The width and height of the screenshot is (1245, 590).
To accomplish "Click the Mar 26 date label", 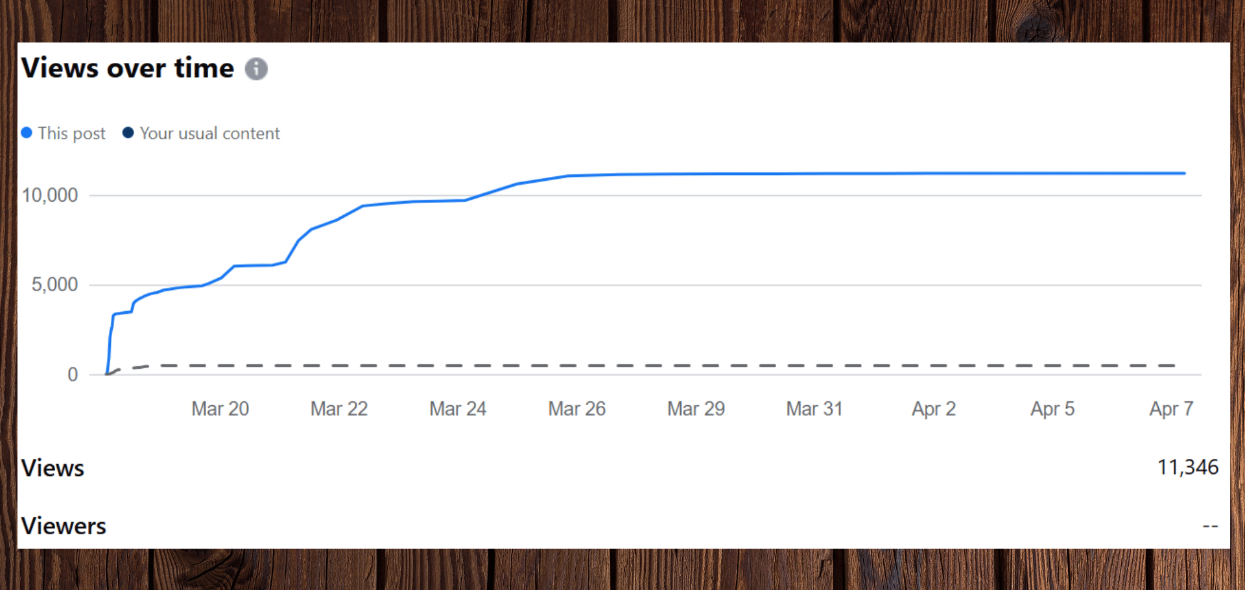I will point(576,408).
